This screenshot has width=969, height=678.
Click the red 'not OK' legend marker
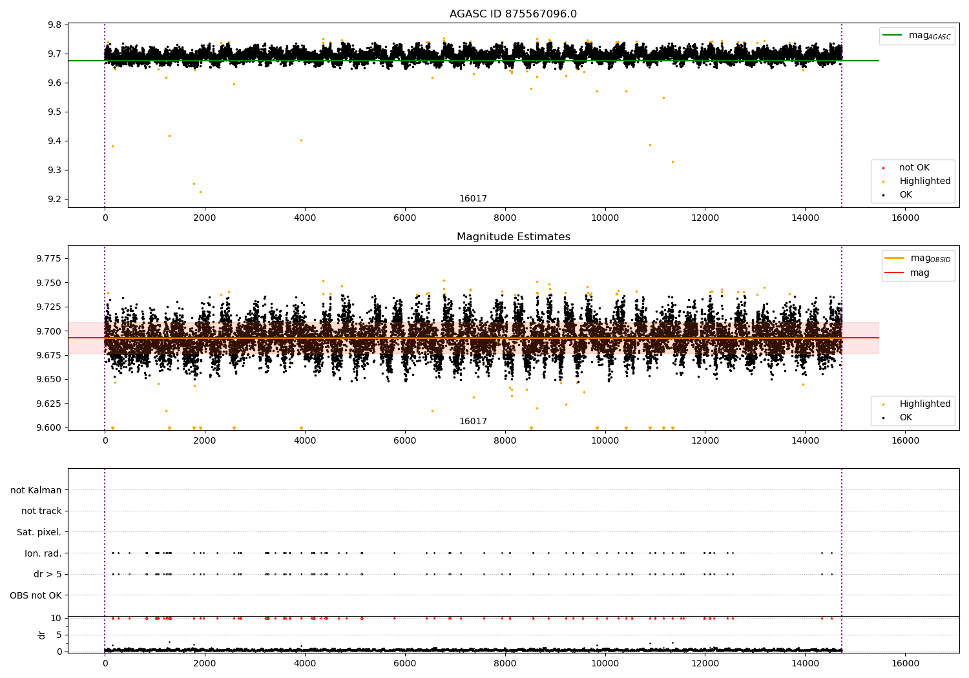pos(883,168)
